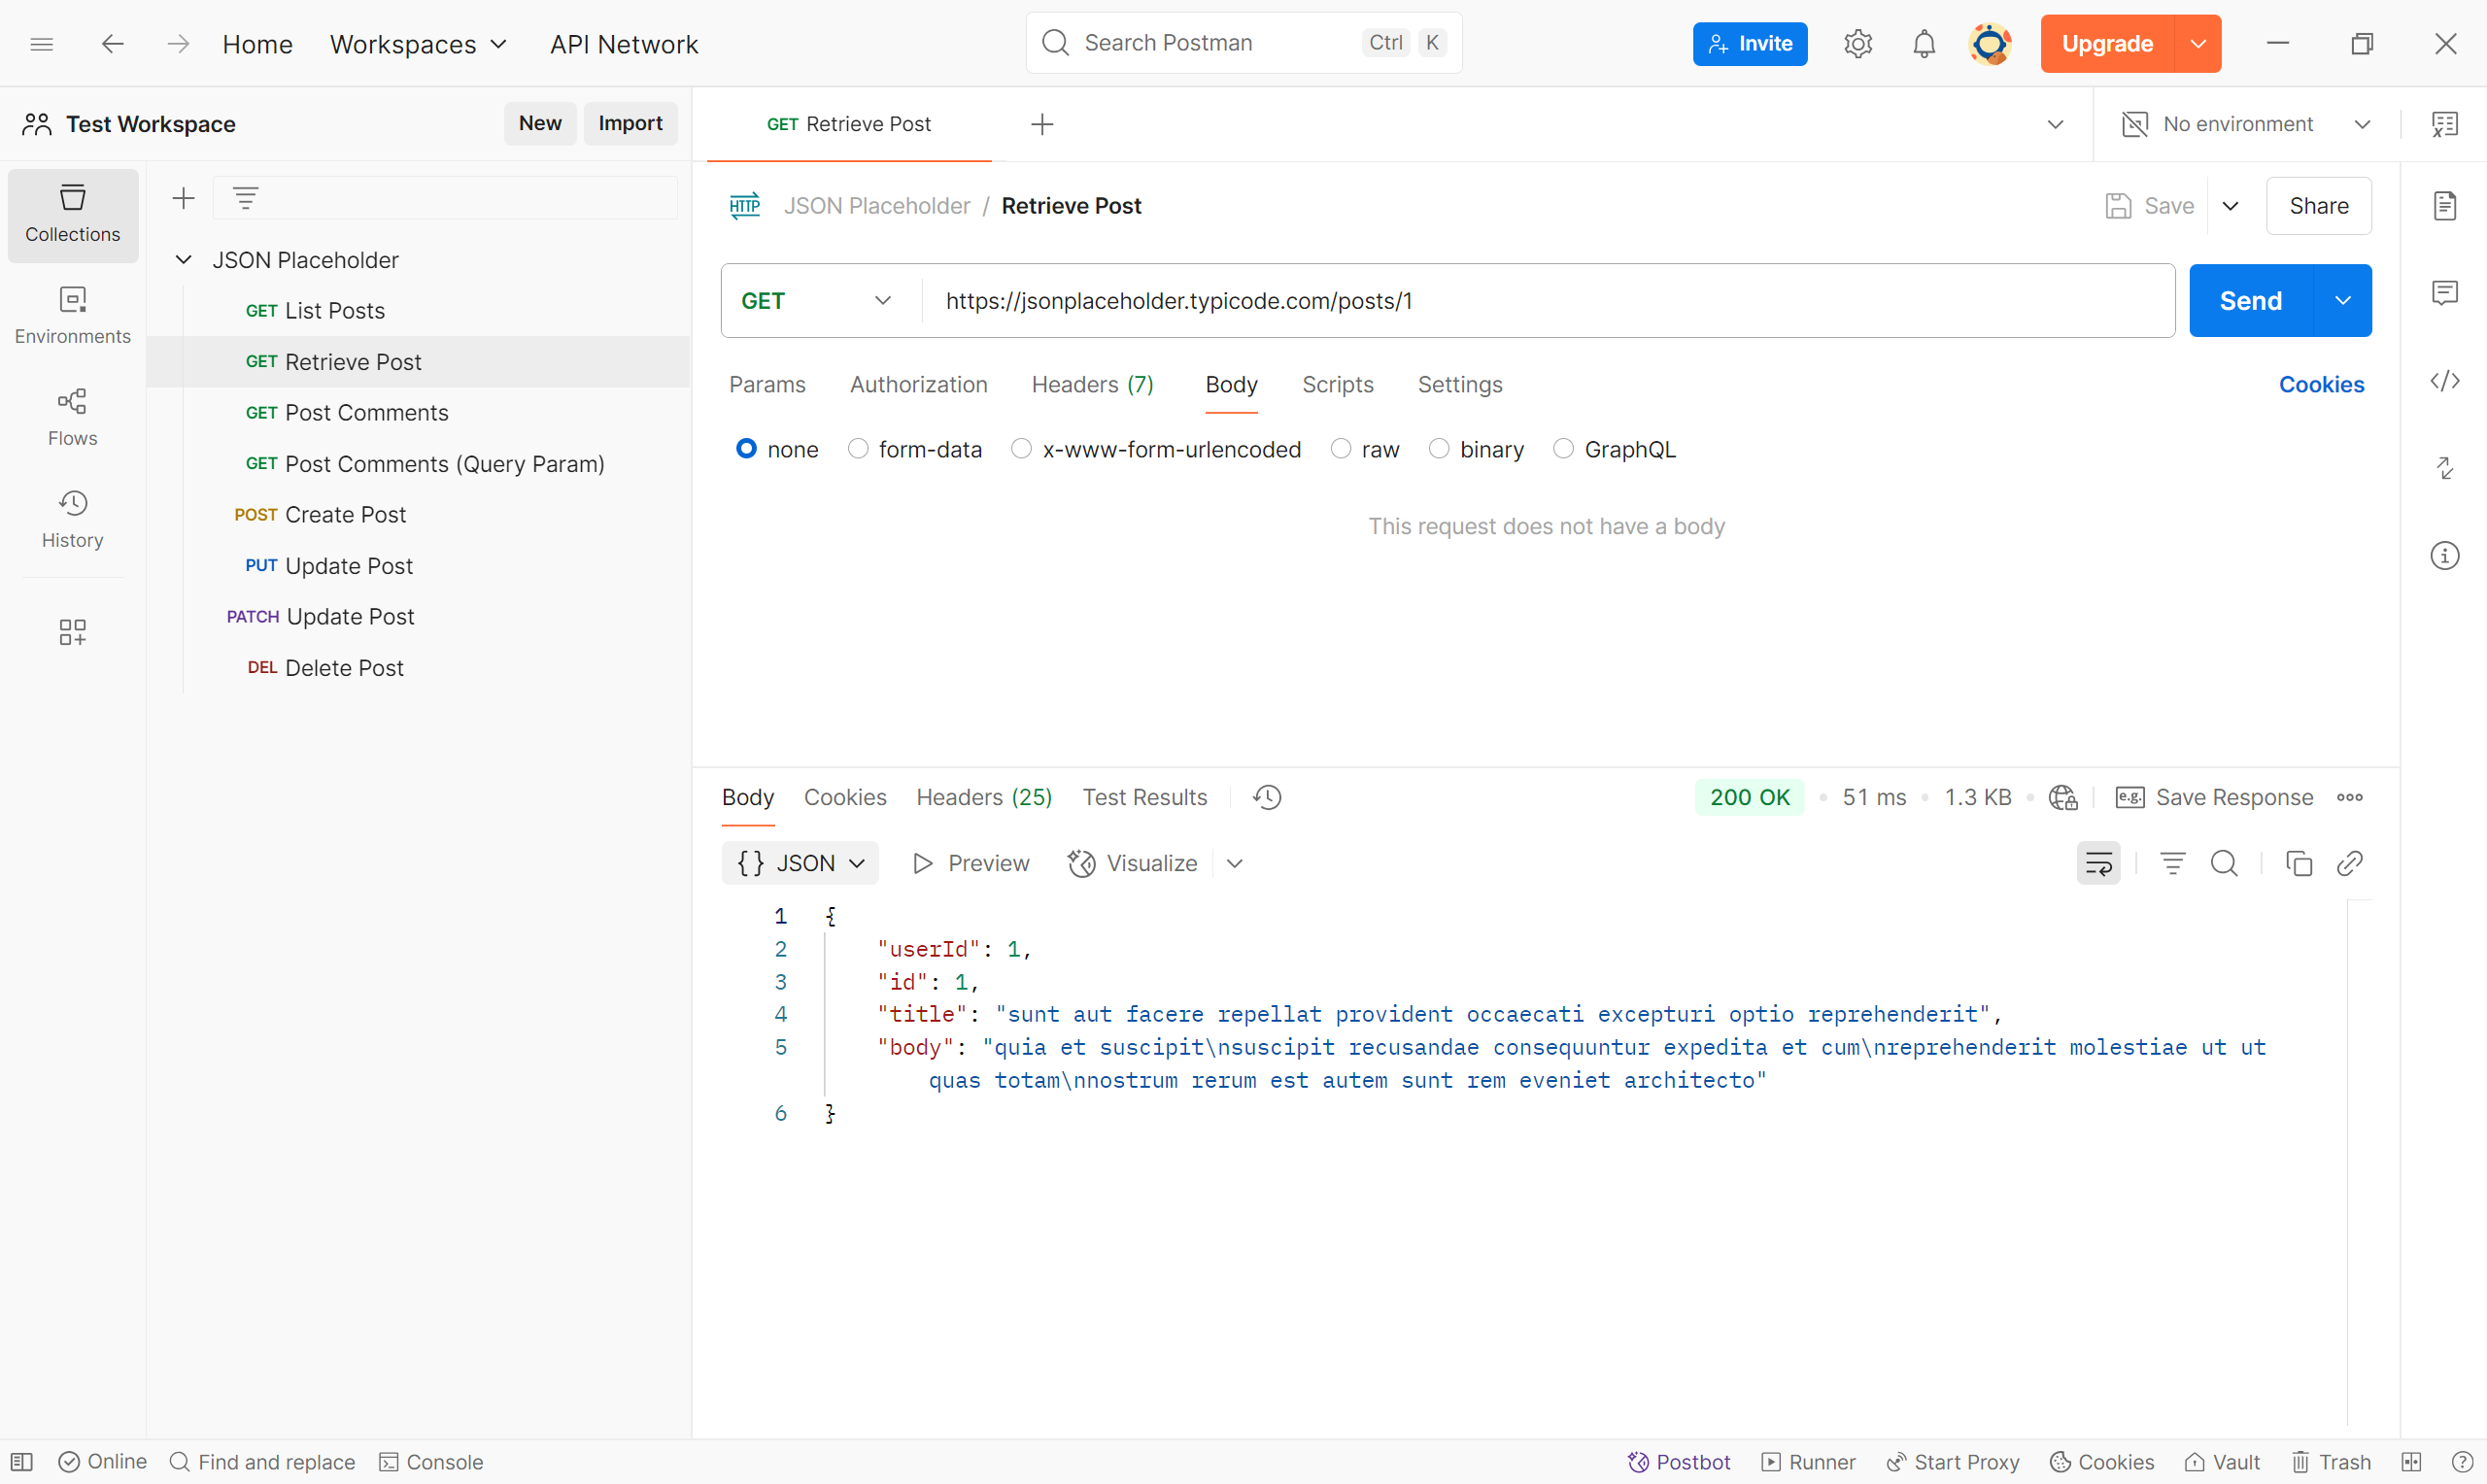
Task: Select the binary body option
Action: [x=1476, y=449]
